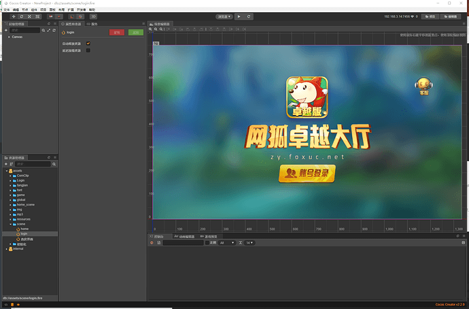Toggle the console regex checkbox
Screen dimensions: 469x309
click(207, 243)
